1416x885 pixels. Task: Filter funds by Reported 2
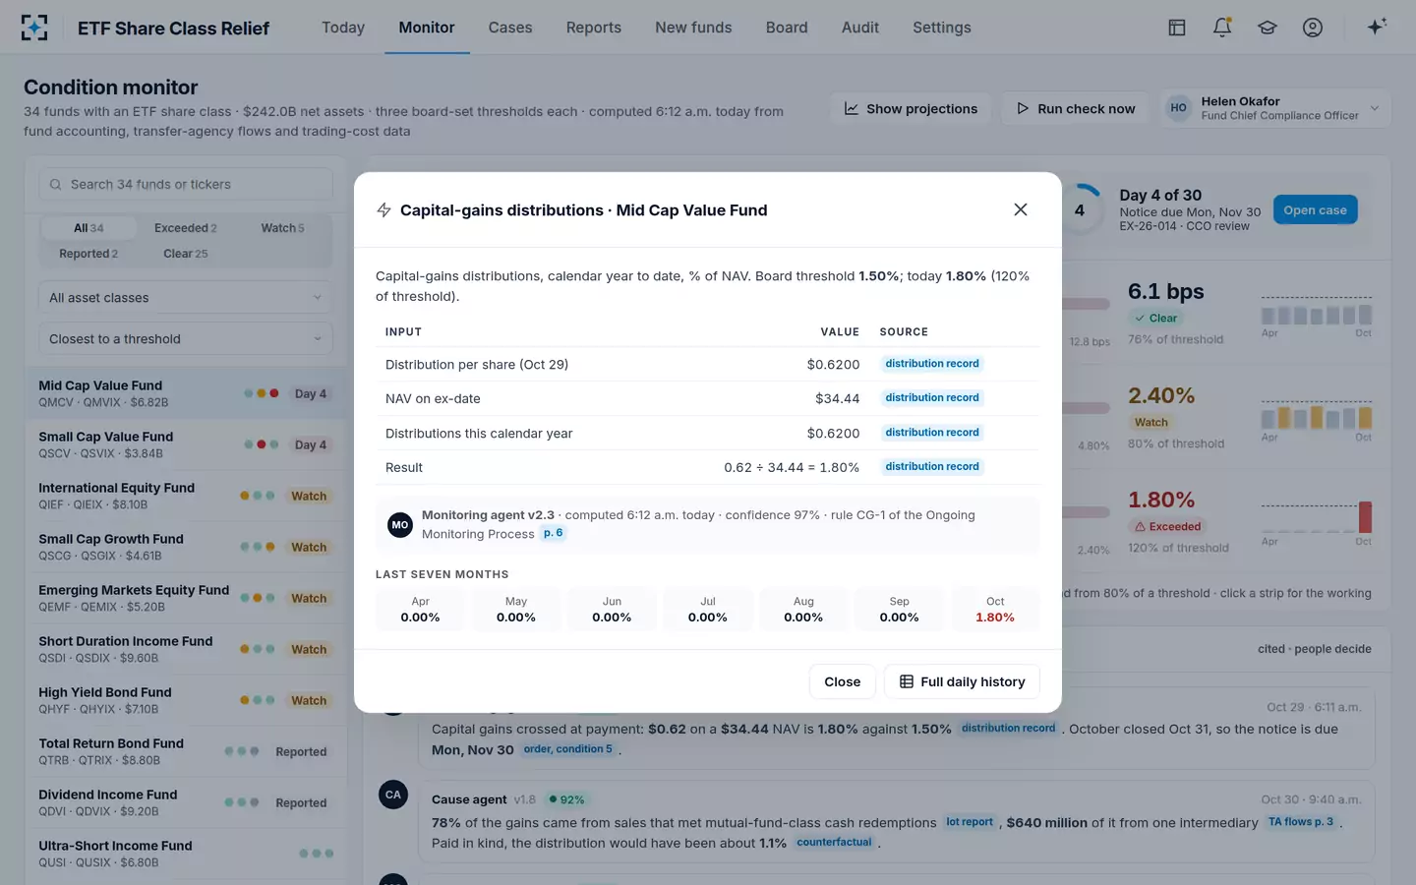pyautogui.click(x=88, y=254)
